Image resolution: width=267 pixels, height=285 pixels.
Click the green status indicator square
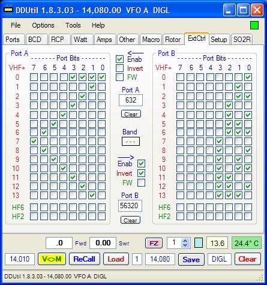[254, 25]
